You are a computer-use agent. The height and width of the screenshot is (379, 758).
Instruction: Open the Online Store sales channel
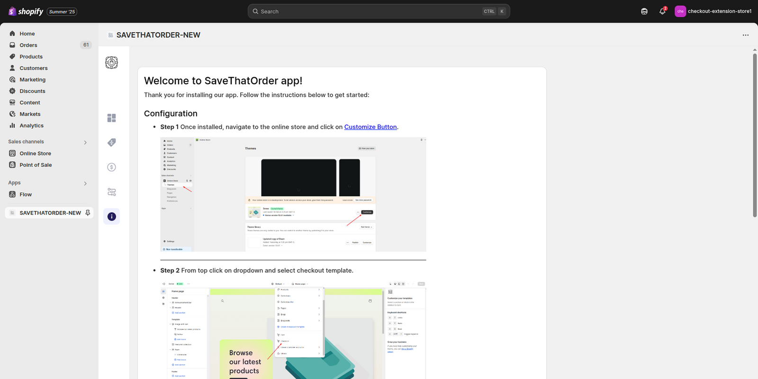[35, 153]
